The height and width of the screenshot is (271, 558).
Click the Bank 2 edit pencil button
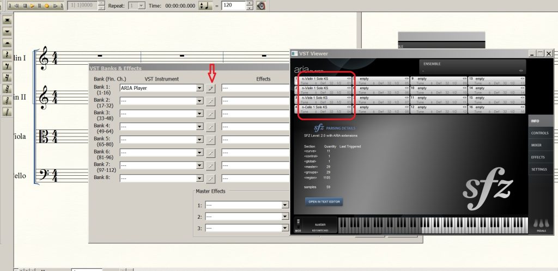211,101
